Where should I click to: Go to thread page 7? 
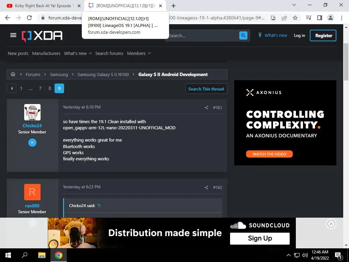40,88
